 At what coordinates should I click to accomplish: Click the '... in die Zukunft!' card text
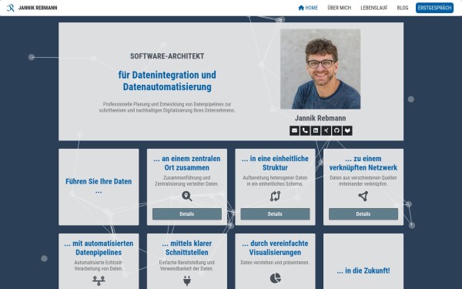(x=363, y=271)
